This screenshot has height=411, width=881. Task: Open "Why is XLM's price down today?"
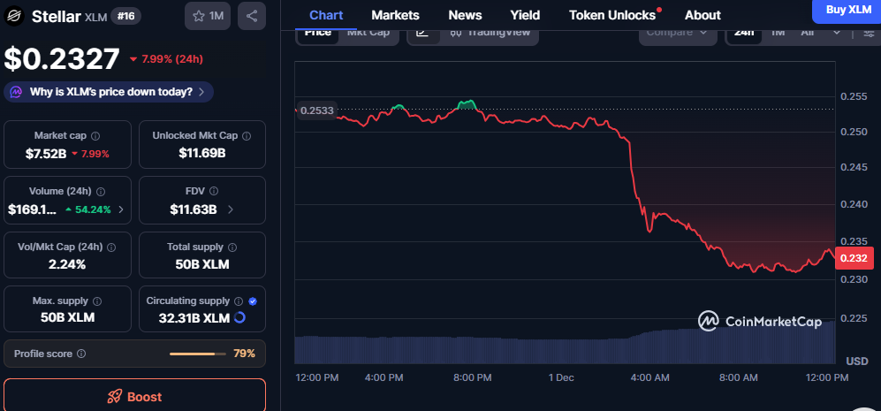coord(110,91)
